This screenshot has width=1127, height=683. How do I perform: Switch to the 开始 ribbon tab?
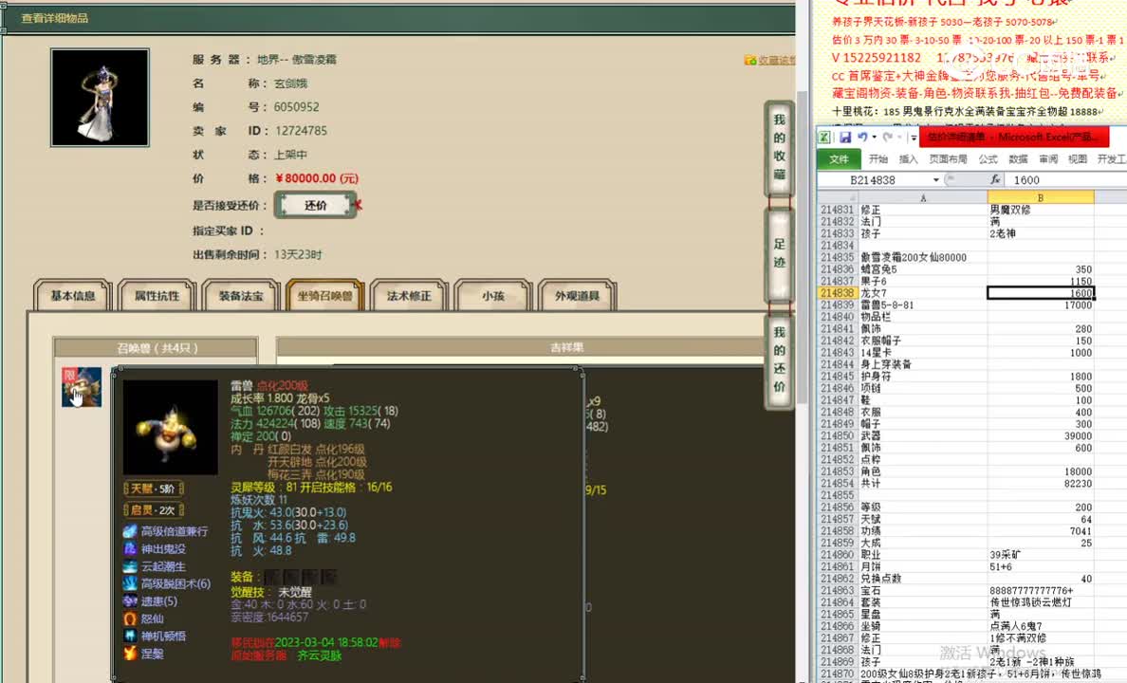click(878, 158)
